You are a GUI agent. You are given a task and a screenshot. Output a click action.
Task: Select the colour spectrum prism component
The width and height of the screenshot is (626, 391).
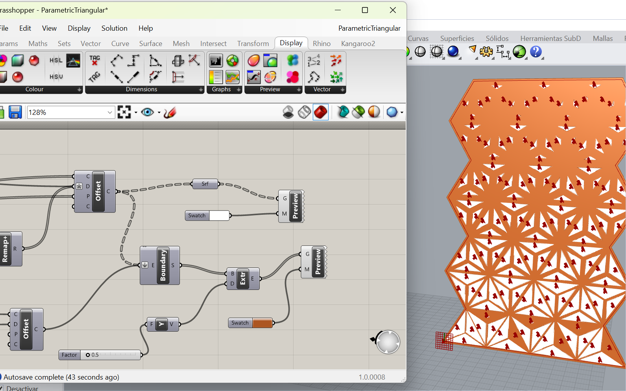pos(73,61)
